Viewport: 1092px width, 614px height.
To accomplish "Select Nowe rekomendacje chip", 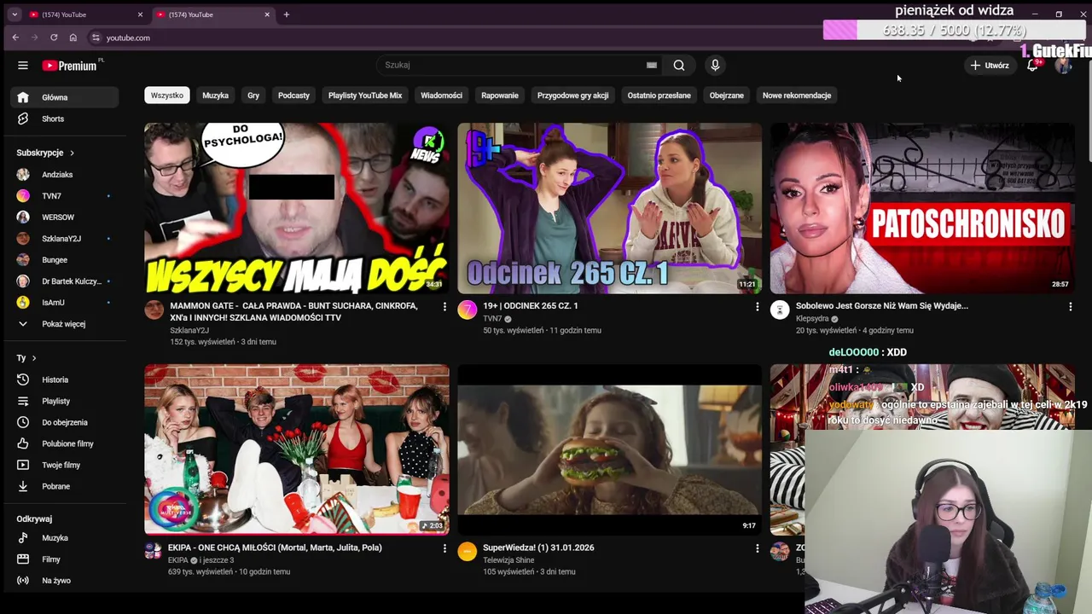I will click(x=797, y=96).
